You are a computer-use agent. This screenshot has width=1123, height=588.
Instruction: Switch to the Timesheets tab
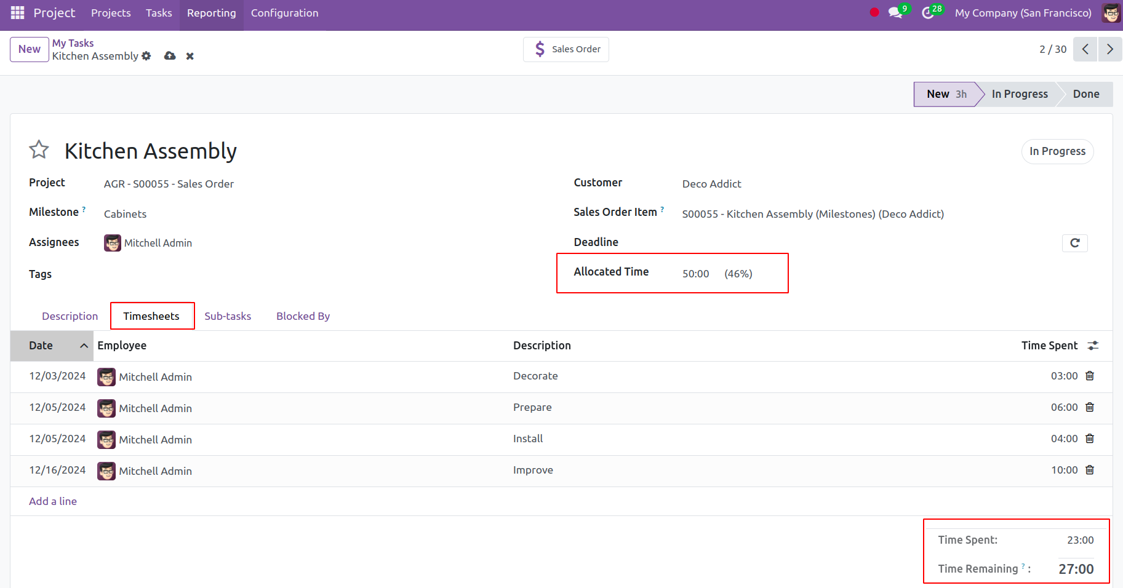pos(151,316)
